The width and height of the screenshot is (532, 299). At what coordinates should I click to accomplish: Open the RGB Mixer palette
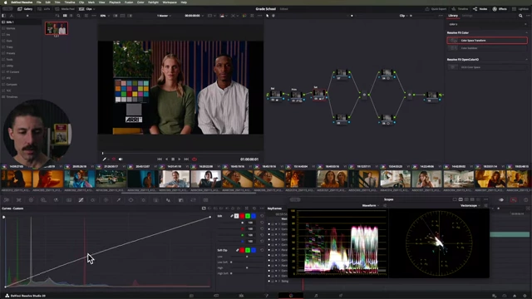click(x=56, y=200)
